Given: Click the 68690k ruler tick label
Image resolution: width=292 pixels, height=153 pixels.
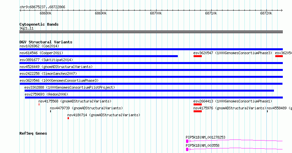Looking at the screenshot, I should point(101,13).
